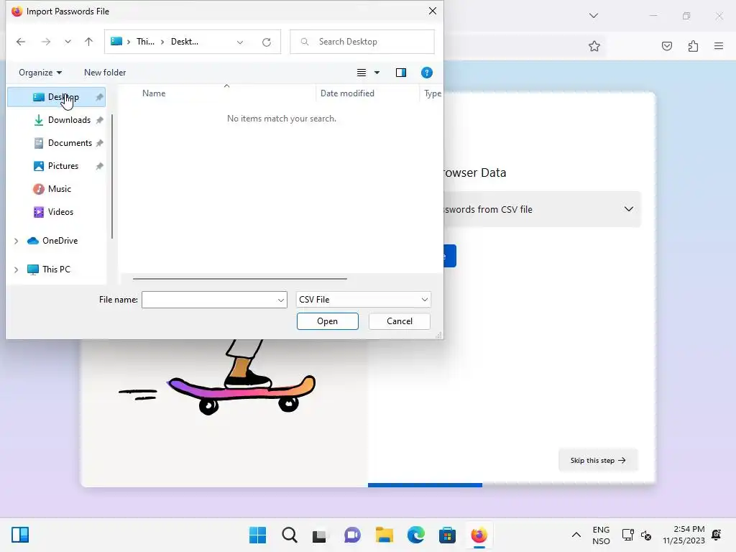Image resolution: width=736 pixels, height=552 pixels.
Task: Click the Search Desktop field
Action: (362, 42)
